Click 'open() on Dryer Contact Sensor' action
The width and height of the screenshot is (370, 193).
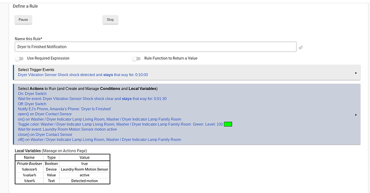click(45, 114)
